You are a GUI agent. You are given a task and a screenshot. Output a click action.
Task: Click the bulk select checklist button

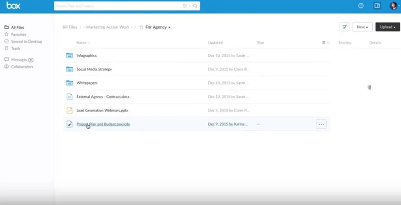[344, 27]
